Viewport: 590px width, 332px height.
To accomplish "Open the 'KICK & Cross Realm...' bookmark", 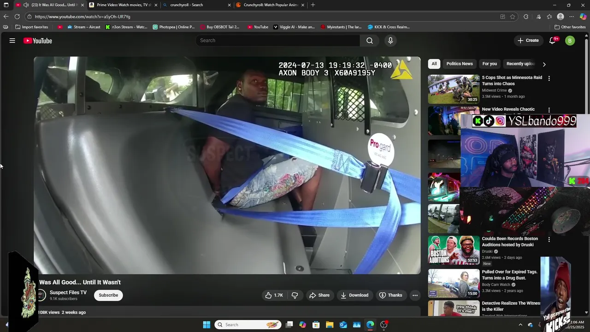I will point(389,27).
